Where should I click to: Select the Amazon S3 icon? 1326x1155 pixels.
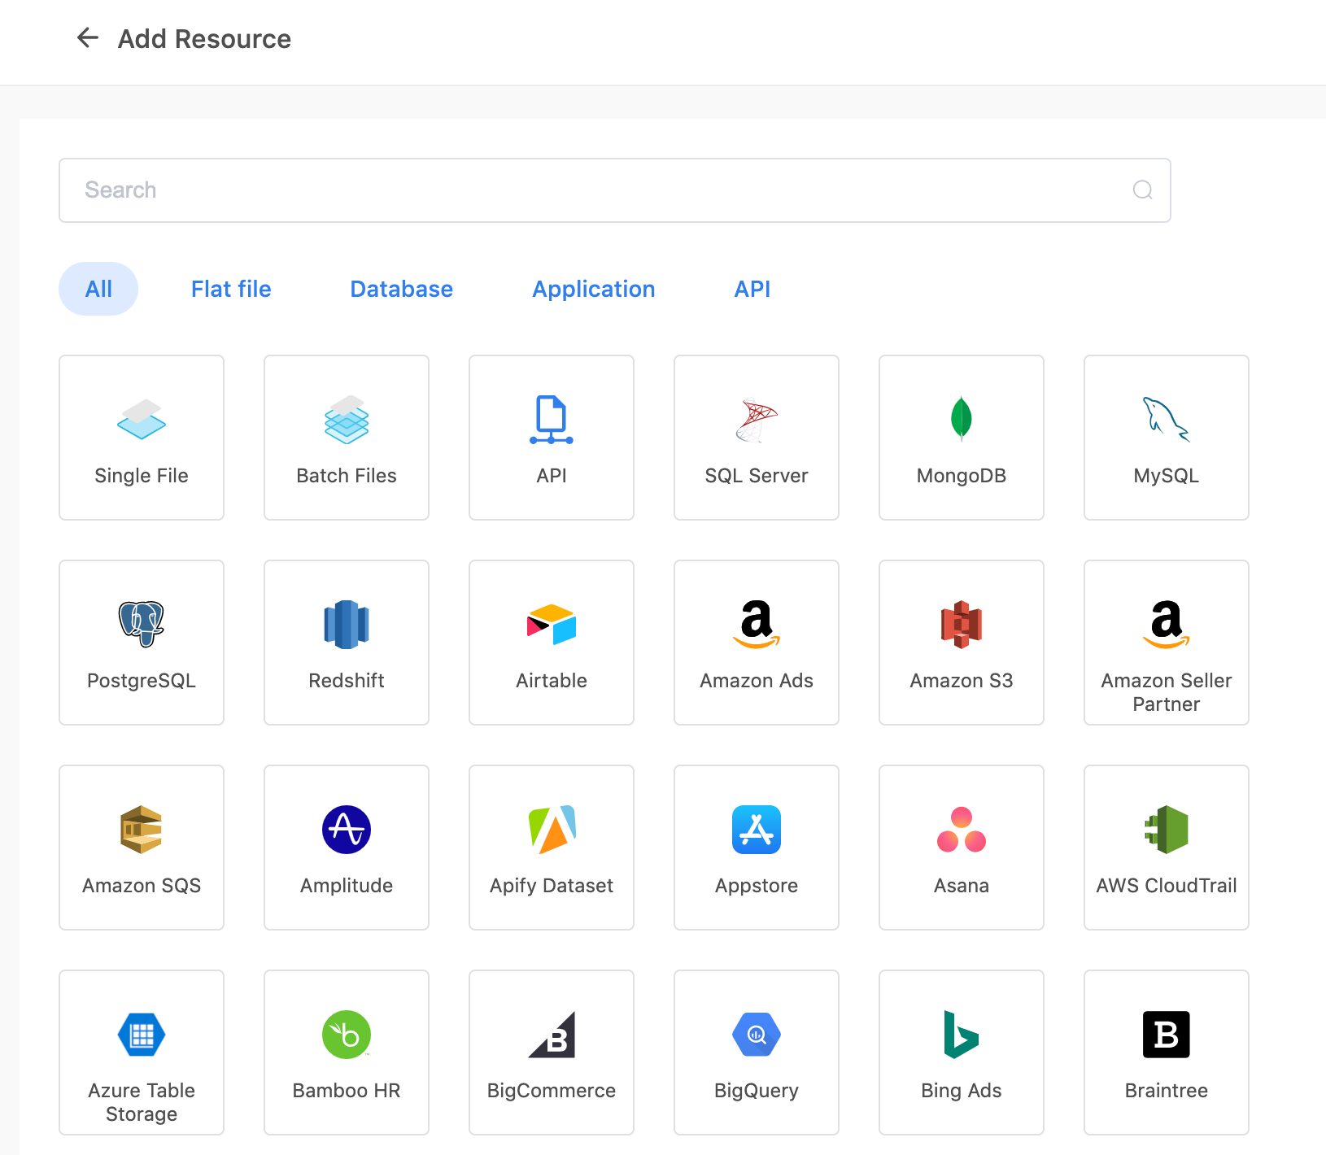point(962,624)
